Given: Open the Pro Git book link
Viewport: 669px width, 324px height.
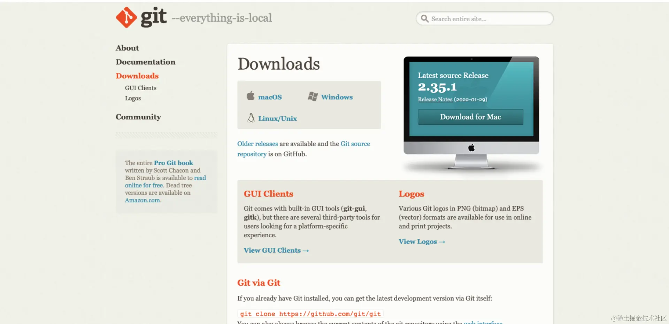Looking at the screenshot, I should (174, 163).
